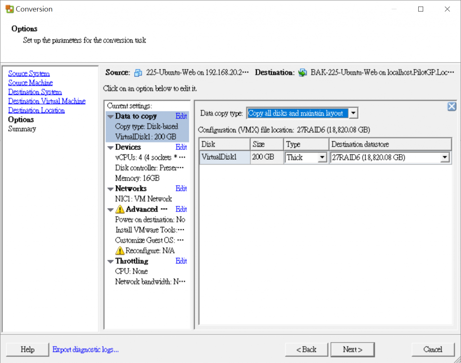Select 'NIC1: VM Network' setting
461x363 pixels.
coord(144,199)
